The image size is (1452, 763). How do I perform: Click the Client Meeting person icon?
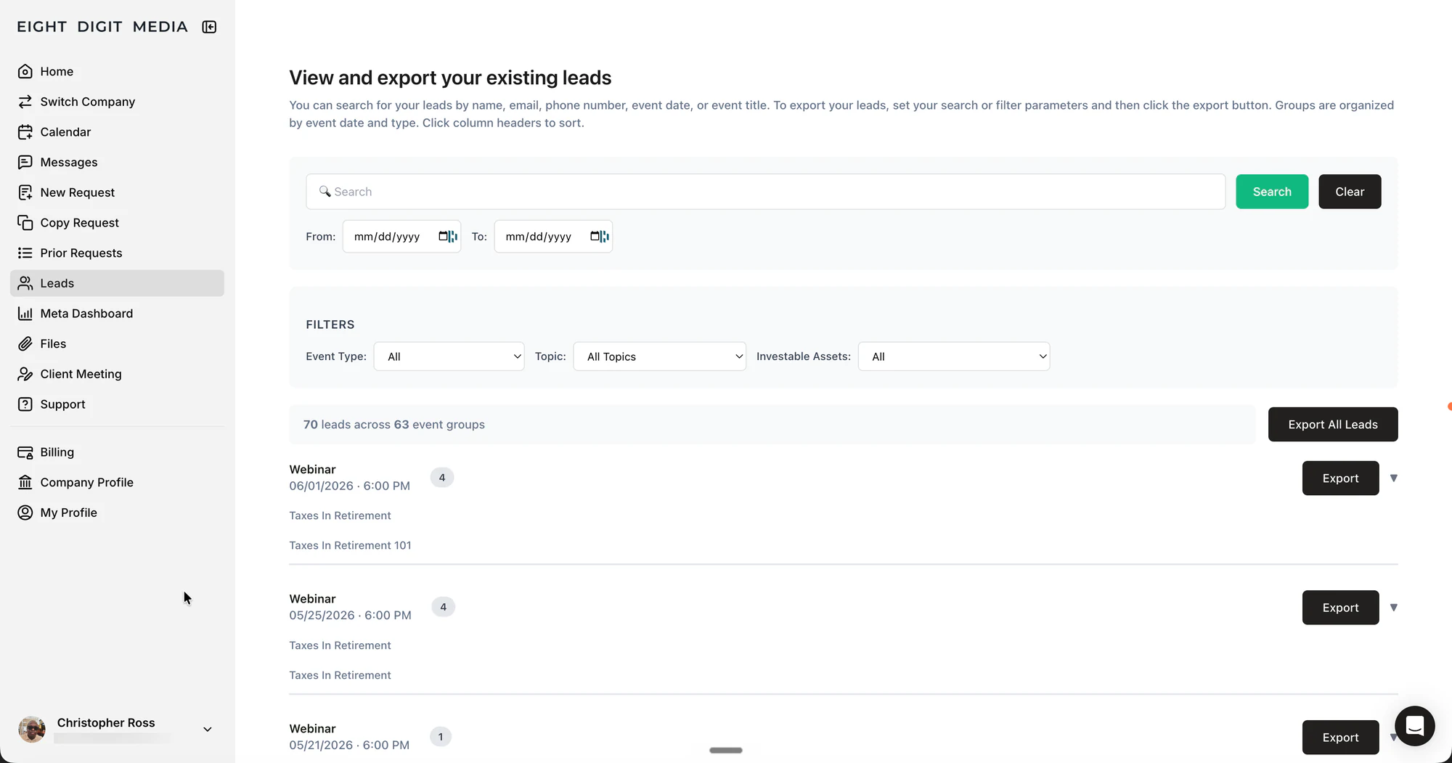[x=25, y=374]
